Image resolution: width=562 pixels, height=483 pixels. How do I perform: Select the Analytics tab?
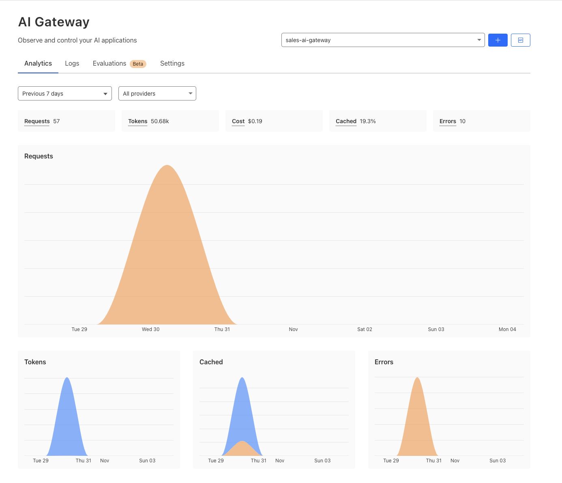point(38,63)
